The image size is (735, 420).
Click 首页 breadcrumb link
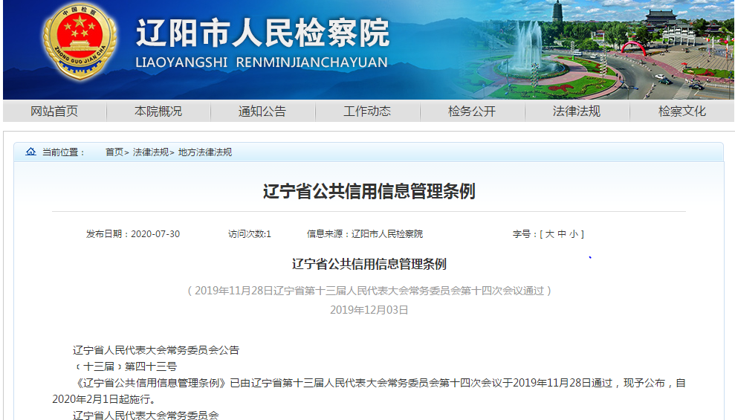[114, 152]
